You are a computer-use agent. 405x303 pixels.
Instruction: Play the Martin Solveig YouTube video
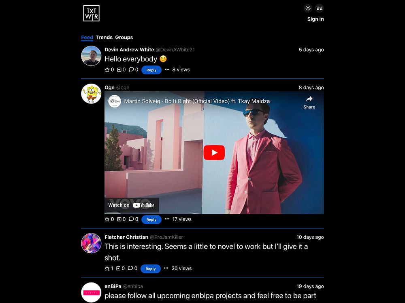click(214, 153)
